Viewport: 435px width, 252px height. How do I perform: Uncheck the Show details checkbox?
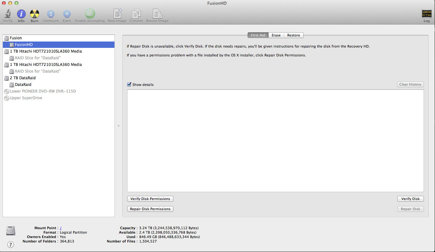coord(129,85)
